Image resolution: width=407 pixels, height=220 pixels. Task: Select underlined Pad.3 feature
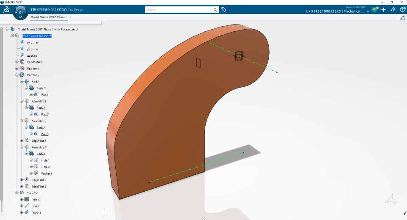(x=45, y=134)
